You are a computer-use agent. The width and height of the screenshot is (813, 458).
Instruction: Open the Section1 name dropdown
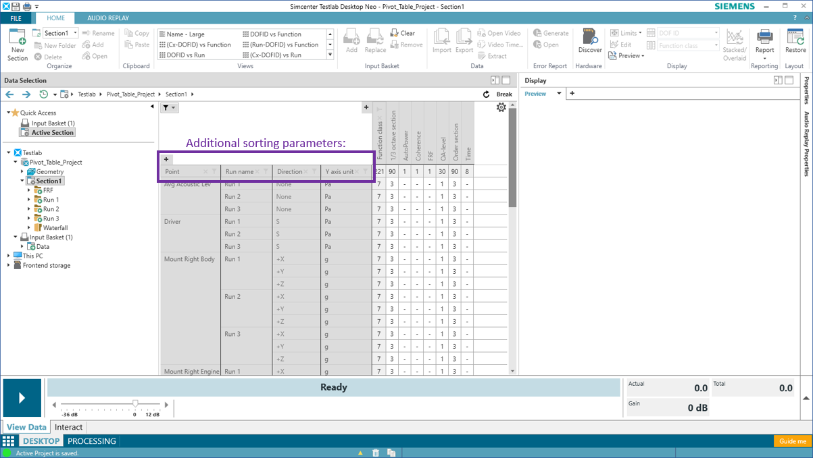(x=76, y=33)
